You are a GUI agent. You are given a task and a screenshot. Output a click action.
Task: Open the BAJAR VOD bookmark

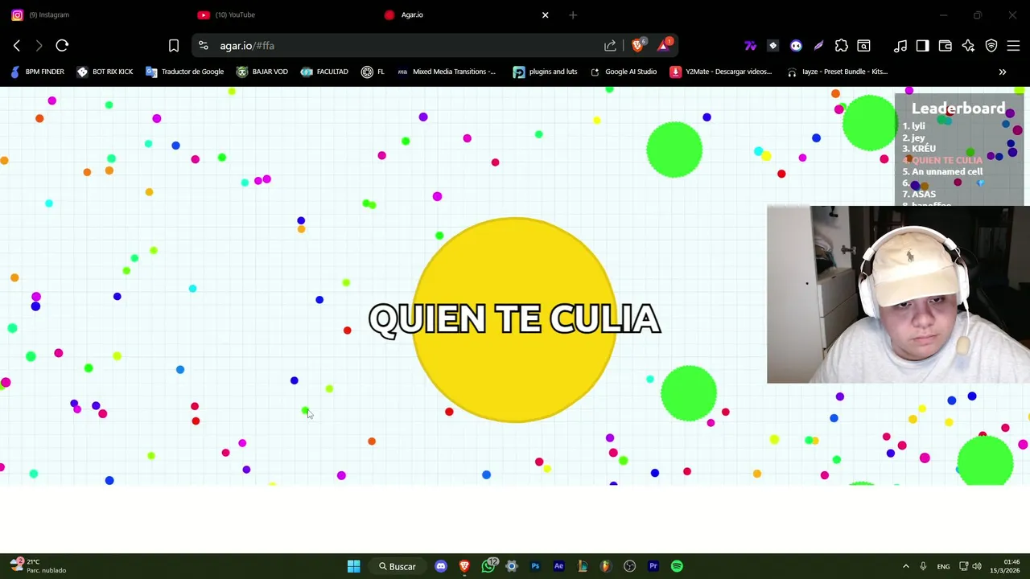262,72
